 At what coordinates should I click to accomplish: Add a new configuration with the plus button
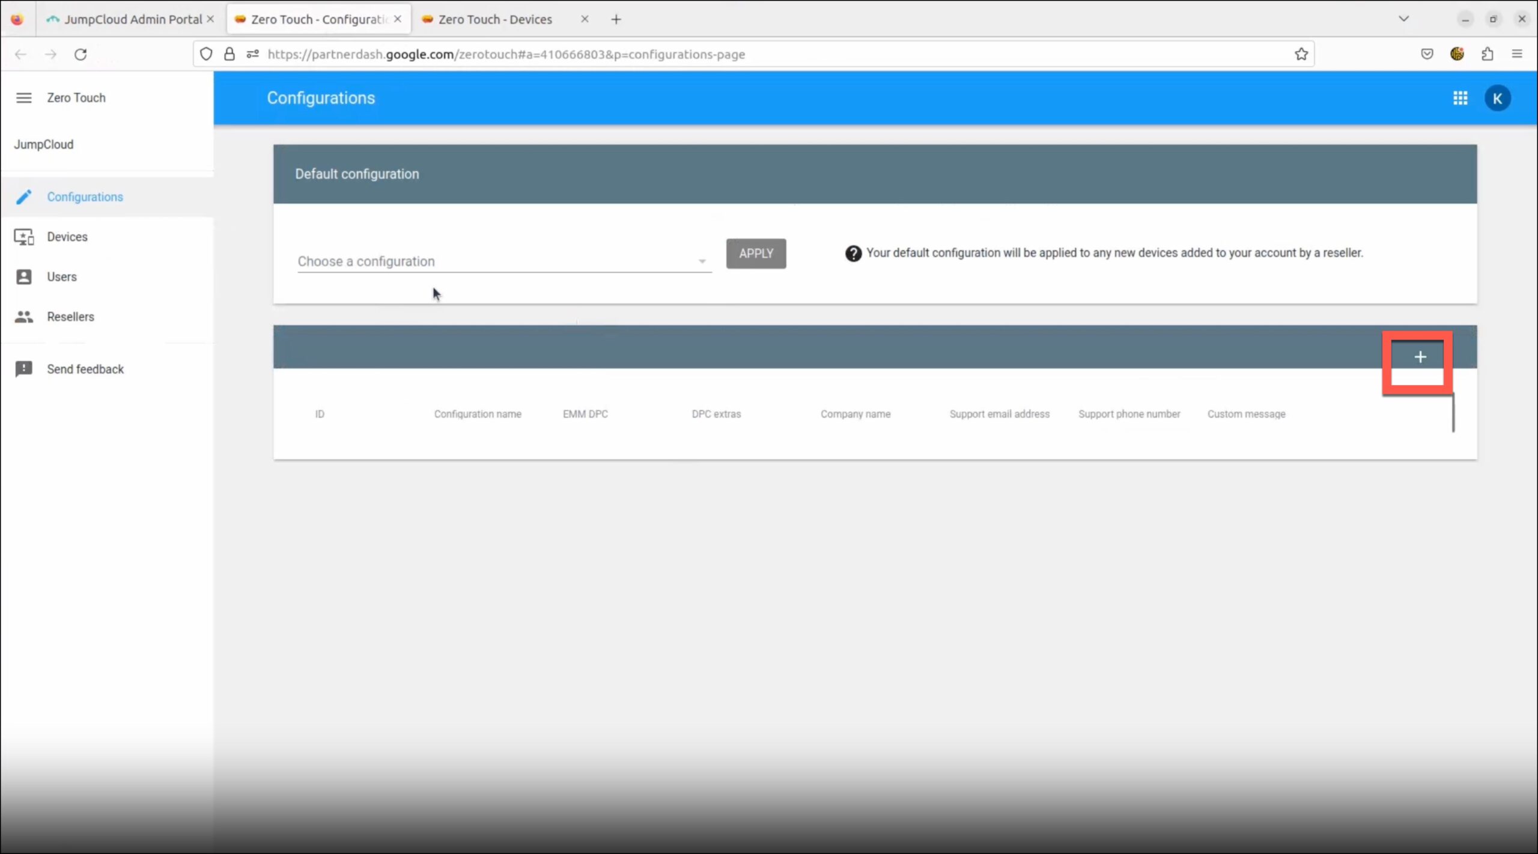tap(1420, 358)
